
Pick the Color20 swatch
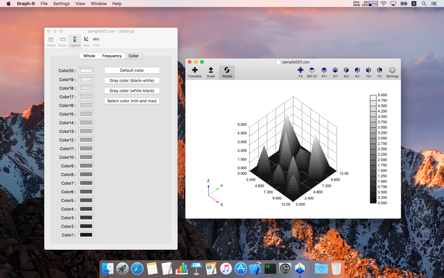(x=86, y=71)
